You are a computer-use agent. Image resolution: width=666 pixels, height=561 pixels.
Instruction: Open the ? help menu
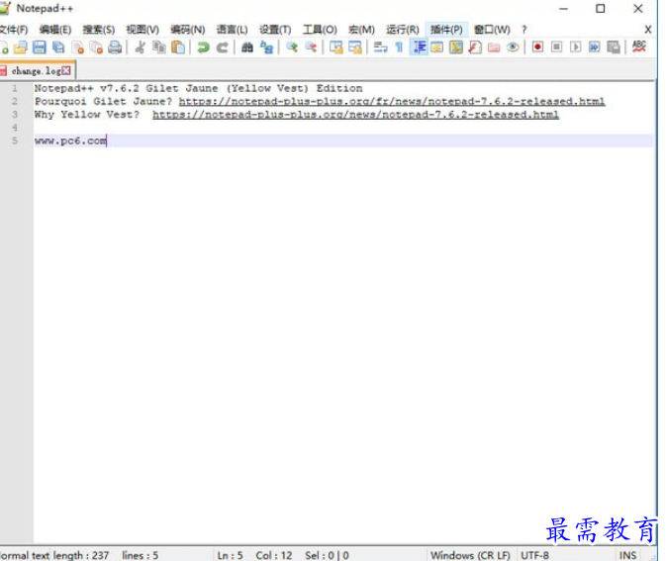(523, 30)
